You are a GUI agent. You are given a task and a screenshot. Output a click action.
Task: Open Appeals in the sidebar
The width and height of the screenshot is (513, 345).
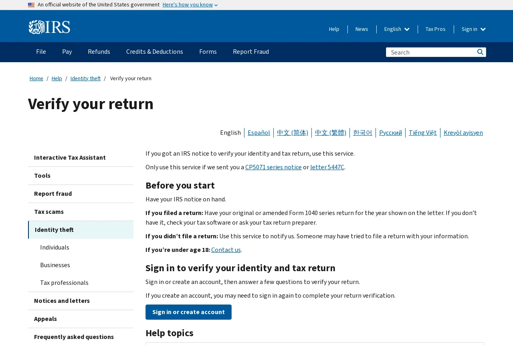81,319
